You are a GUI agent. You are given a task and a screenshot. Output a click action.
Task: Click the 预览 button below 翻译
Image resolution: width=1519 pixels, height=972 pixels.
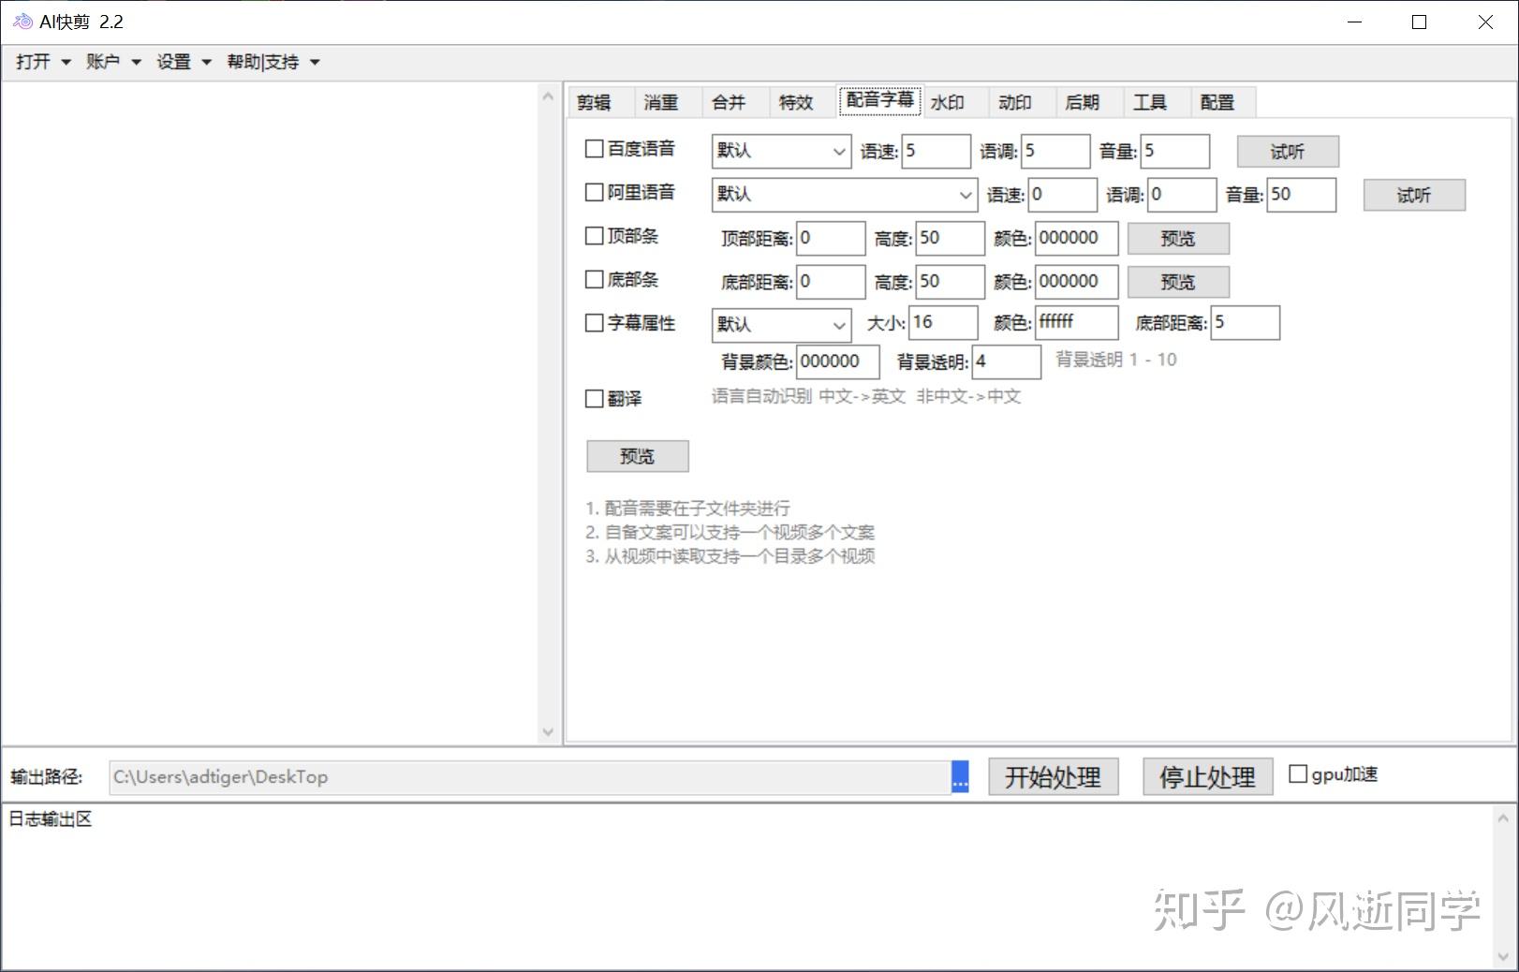coord(638,456)
